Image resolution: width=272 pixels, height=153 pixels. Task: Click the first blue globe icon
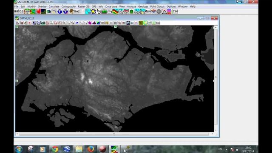click(x=59, y=11)
